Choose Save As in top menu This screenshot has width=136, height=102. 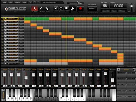tap(18, 2)
